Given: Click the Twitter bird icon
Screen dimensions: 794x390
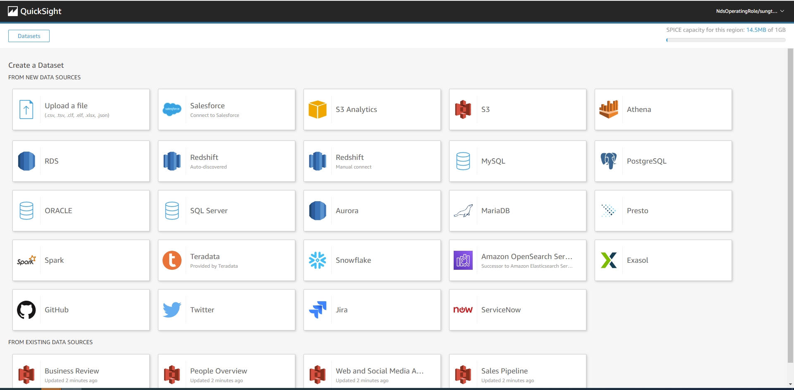Looking at the screenshot, I should tap(172, 310).
